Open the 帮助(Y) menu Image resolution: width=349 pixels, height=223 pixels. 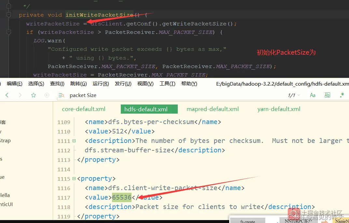[189, 84]
